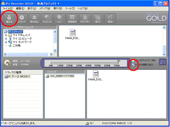Image resolution: width=170 pixels, height=127 pixels.
Task: Click the CD capacity gauge bar
Action: tap(85, 63)
